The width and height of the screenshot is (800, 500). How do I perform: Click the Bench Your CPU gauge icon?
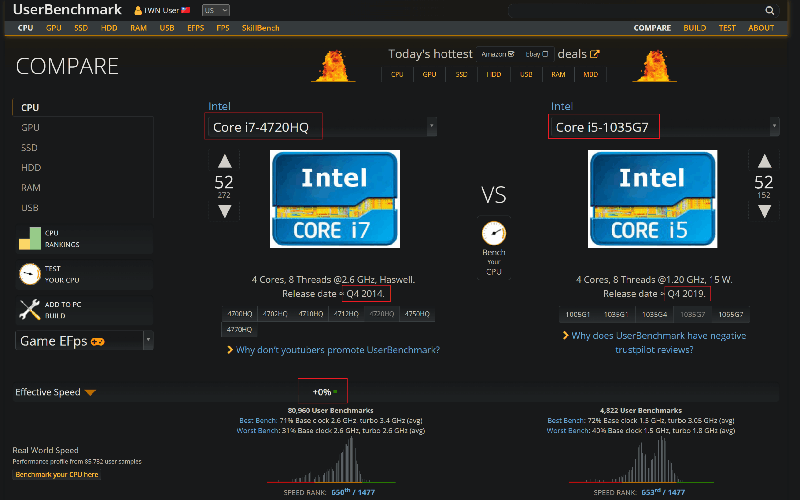point(494,233)
